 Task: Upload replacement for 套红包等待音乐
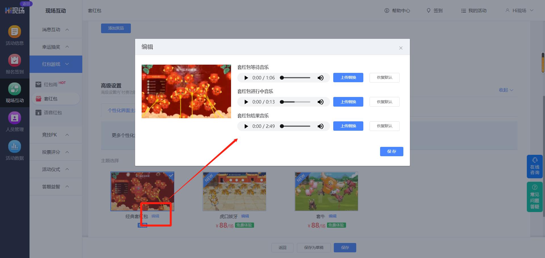[348, 77]
